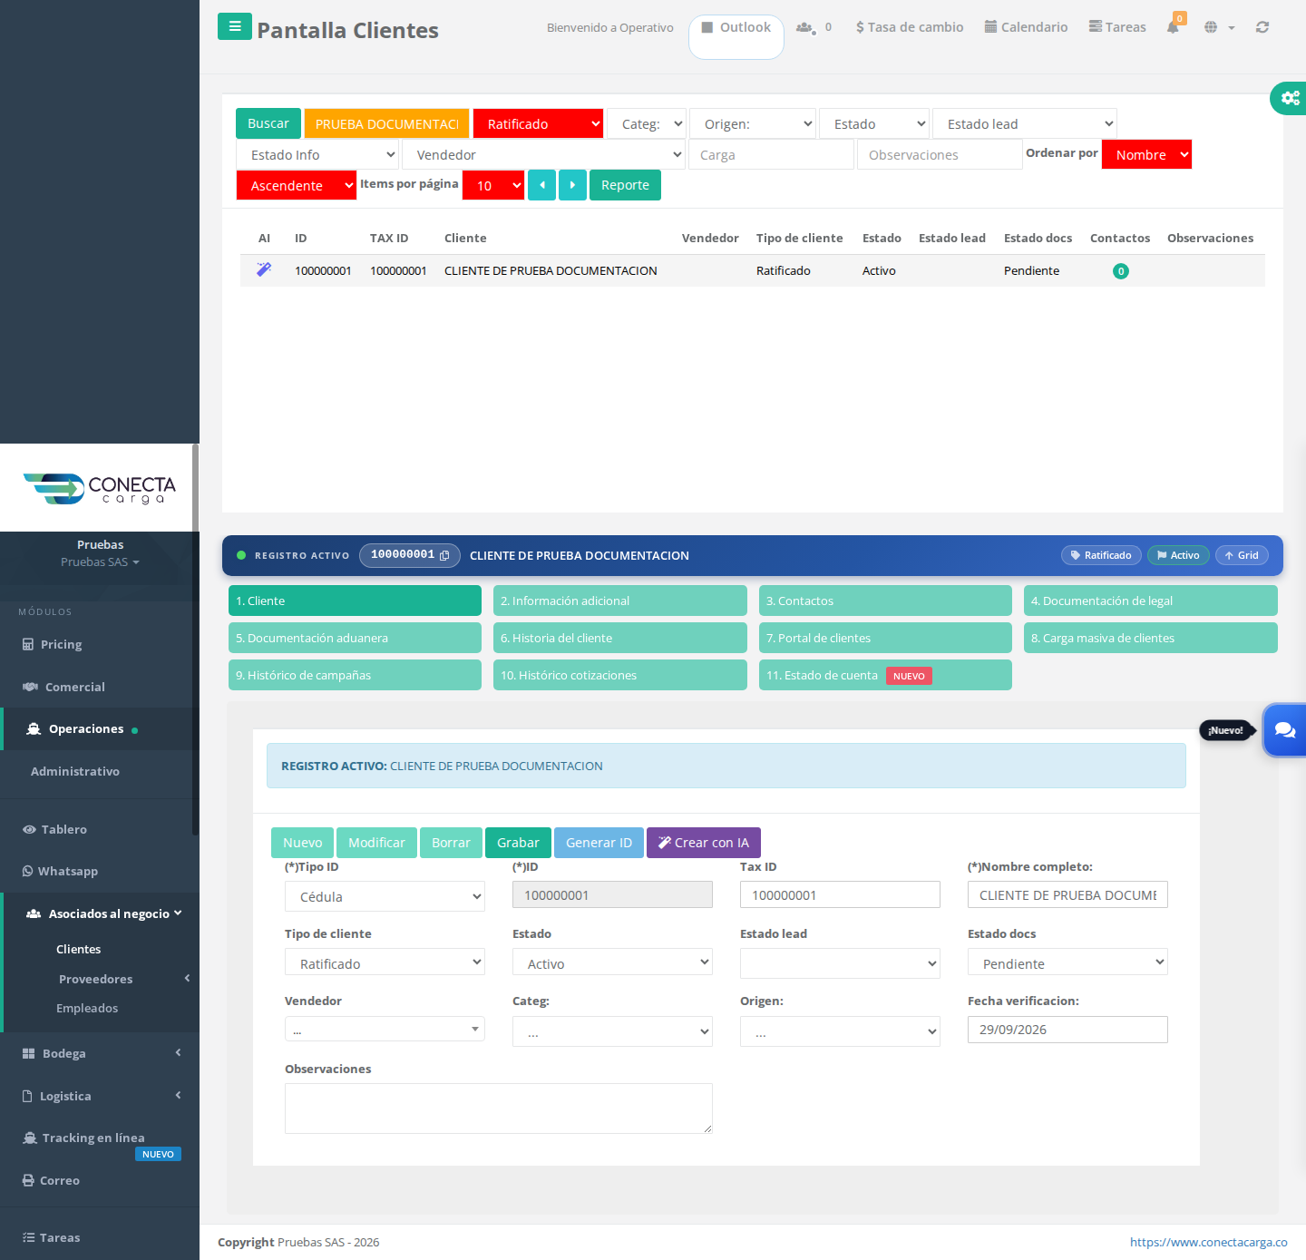Open the chat bubble widget

tap(1285, 729)
